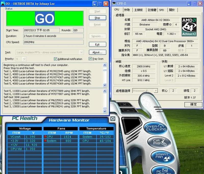Close the CPU-Z window
The width and height of the screenshot is (204, 174).
click(200, 4)
